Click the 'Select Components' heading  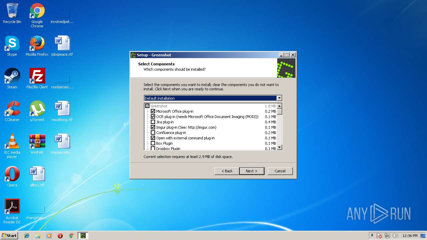156,64
